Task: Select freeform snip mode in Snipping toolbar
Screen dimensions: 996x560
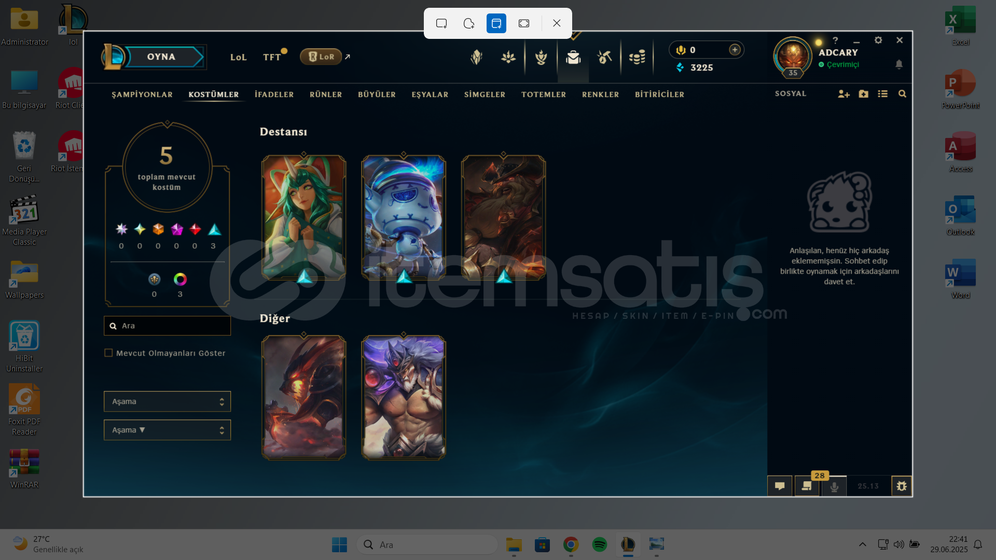Action: tap(469, 23)
